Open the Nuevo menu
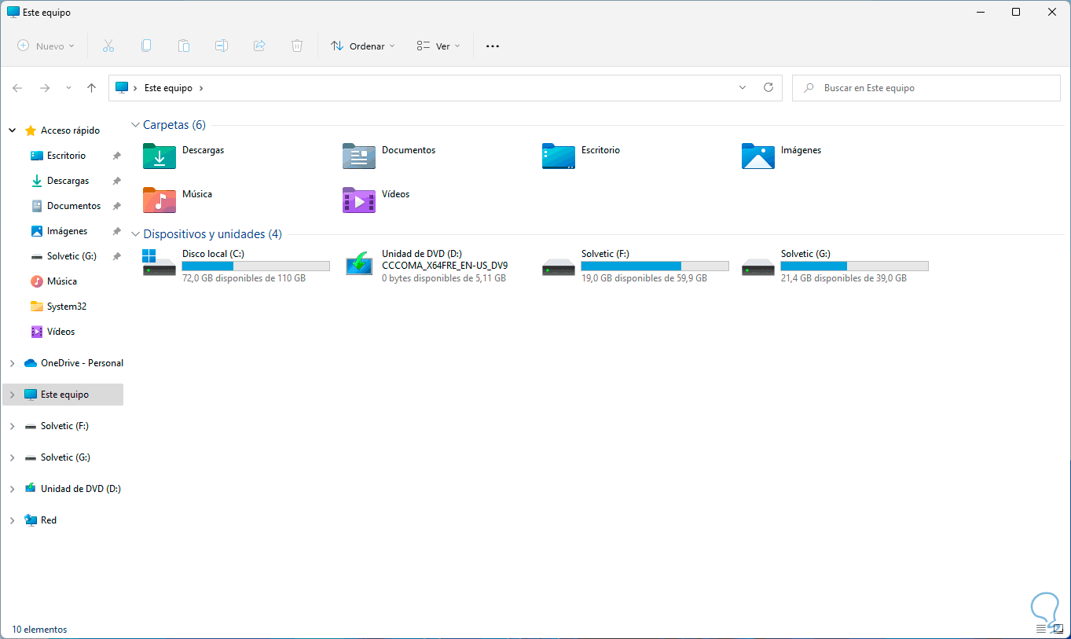Screen dimensions: 1071x639 pos(46,46)
